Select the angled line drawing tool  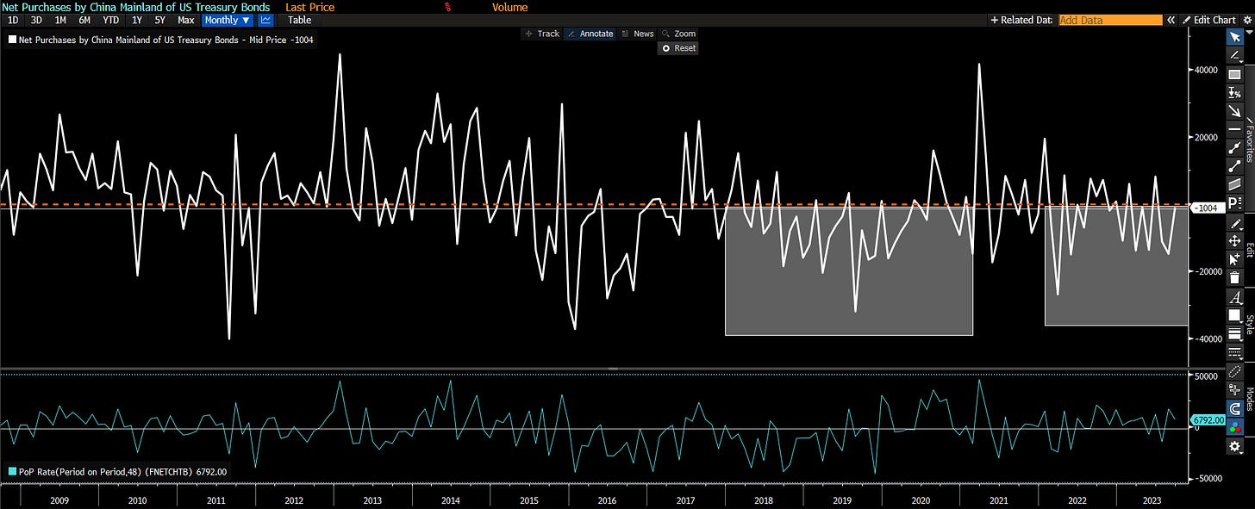pyautogui.click(x=1234, y=55)
